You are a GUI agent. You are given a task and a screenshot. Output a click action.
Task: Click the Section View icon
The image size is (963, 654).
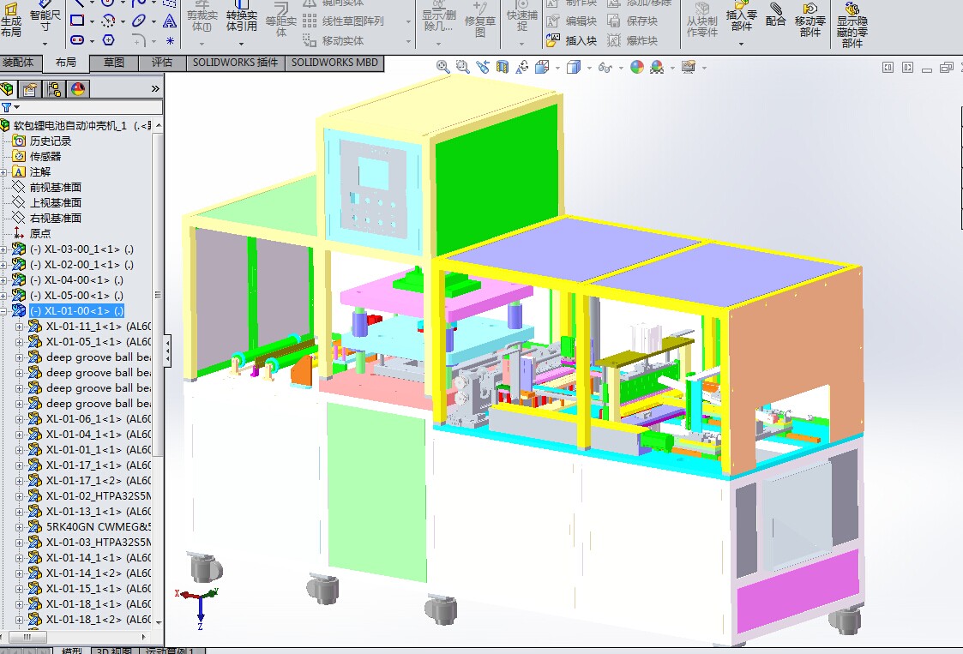tap(503, 67)
